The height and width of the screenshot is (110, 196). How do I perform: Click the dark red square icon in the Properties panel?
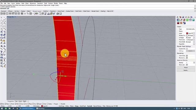click(178, 23)
